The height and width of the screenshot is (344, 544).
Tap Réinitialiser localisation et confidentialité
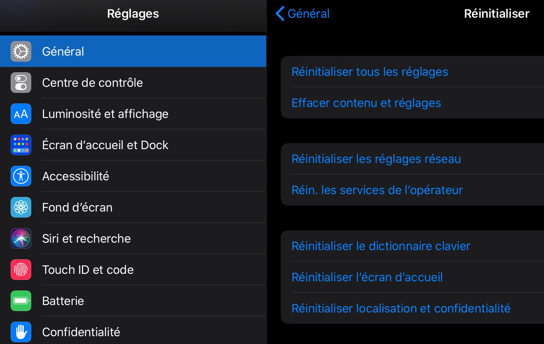click(401, 308)
